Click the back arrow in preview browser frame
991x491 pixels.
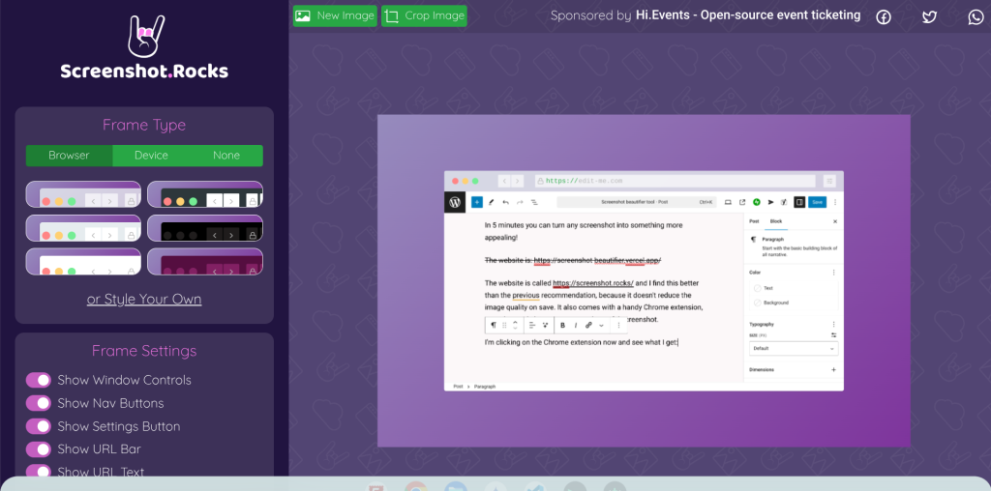coord(504,181)
